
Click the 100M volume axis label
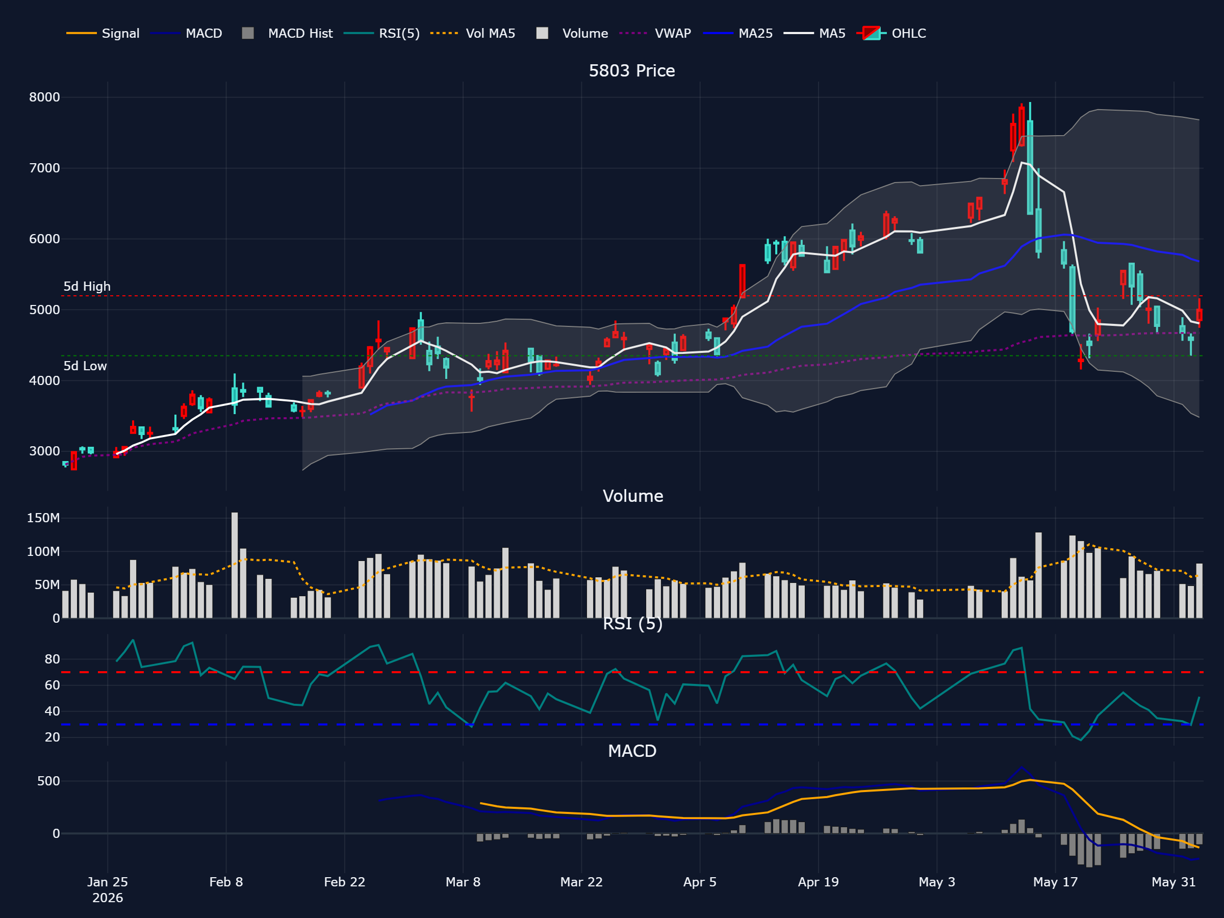(x=43, y=552)
